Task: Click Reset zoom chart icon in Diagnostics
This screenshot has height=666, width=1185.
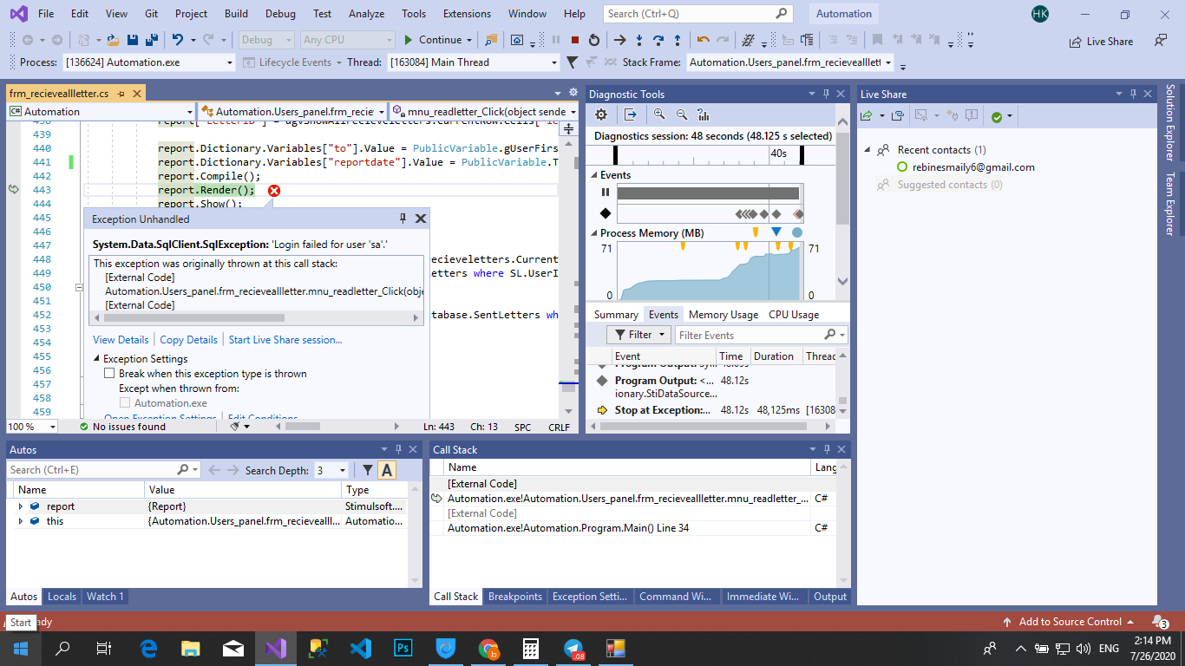Action: click(704, 114)
